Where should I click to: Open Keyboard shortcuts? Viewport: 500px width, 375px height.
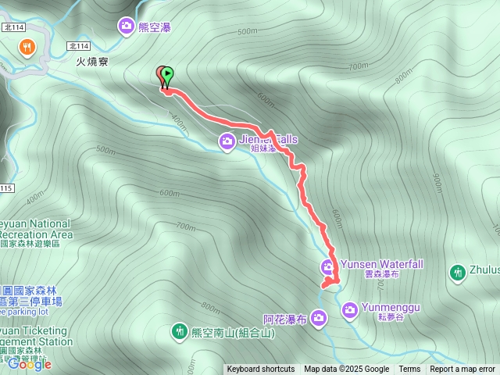click(260, 370)
